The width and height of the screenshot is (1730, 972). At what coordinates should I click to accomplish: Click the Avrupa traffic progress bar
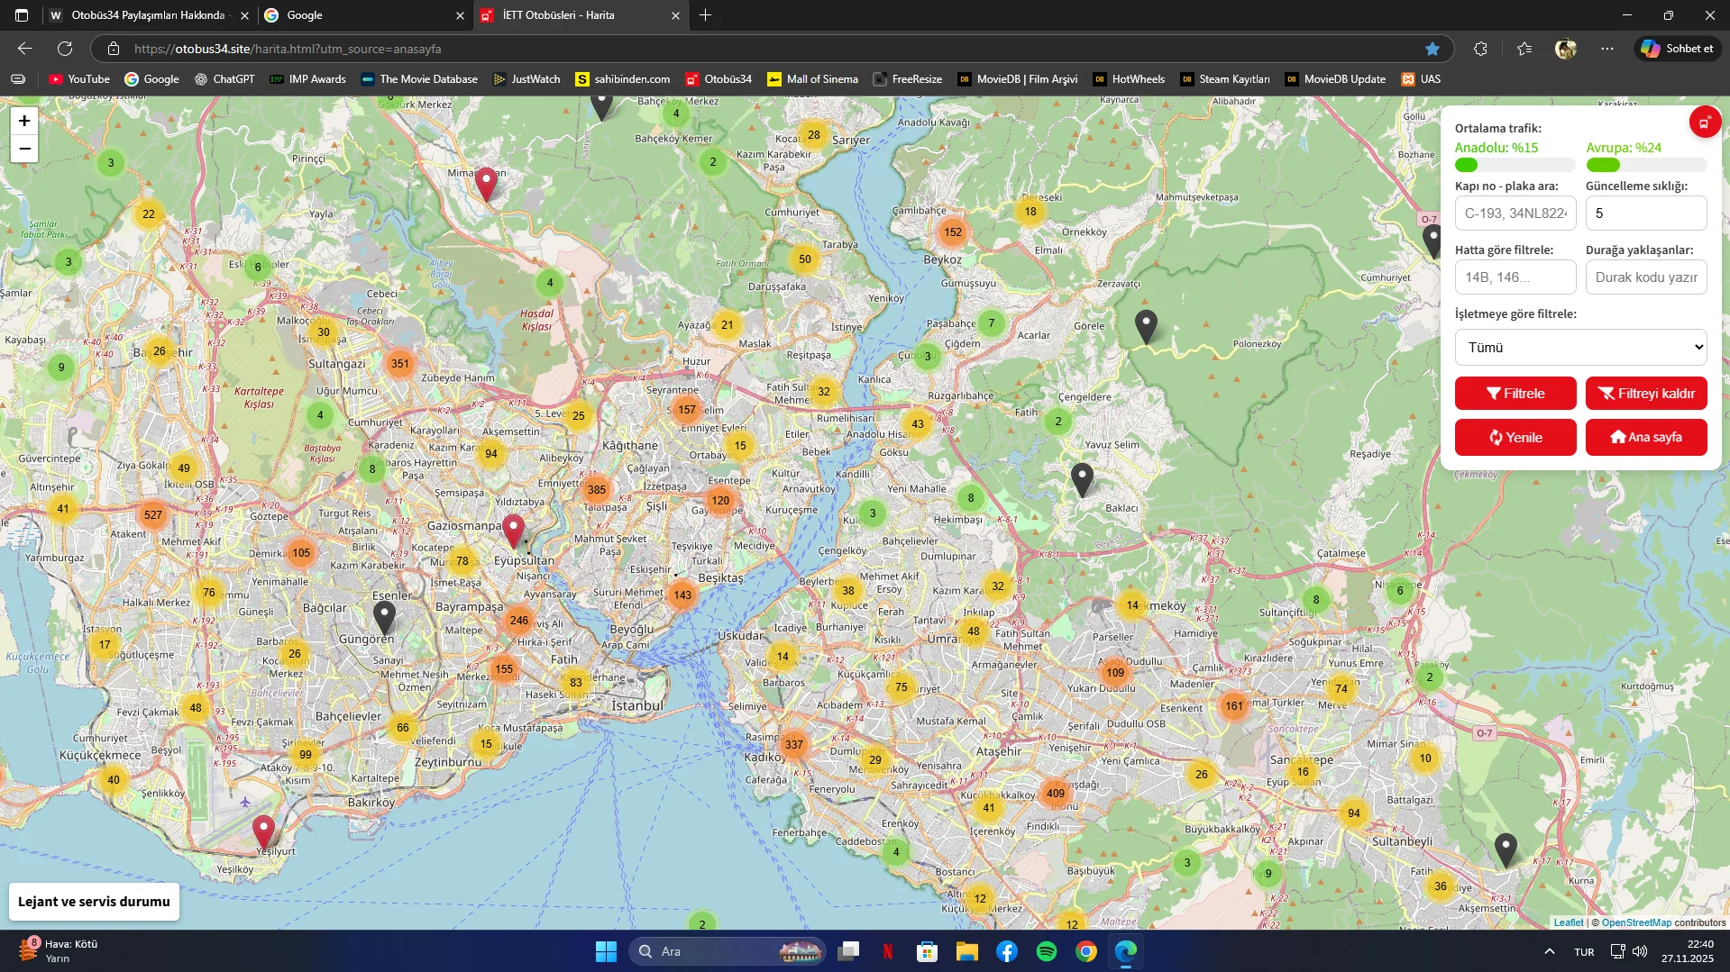coord(1644,165)
